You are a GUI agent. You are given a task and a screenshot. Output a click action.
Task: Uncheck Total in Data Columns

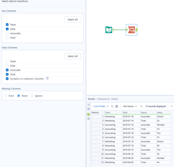(7, 74)
